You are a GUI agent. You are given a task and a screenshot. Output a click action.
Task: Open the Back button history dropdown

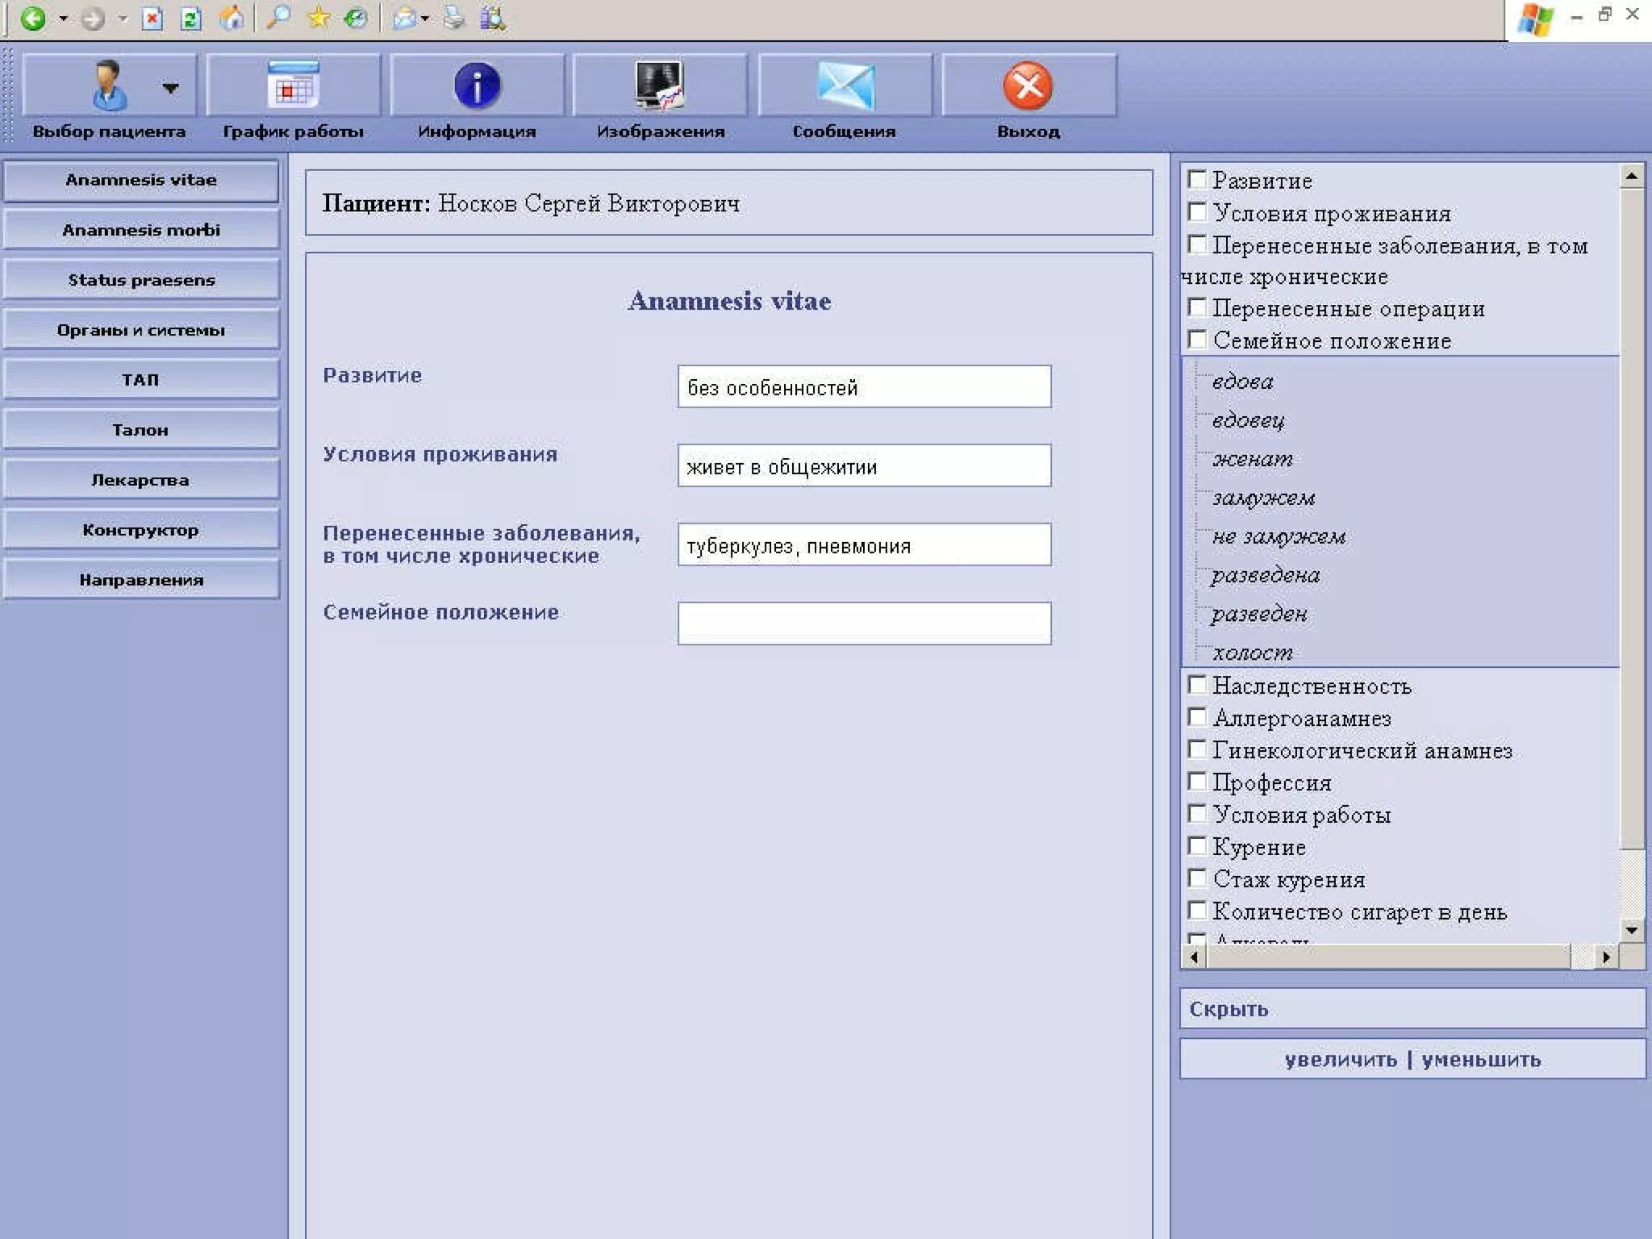pos(63,18)
